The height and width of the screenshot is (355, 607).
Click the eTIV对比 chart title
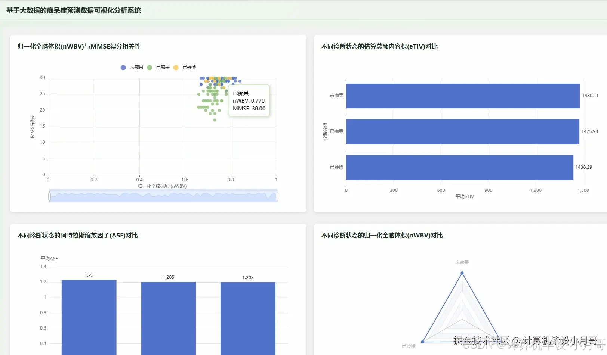pyautogui.click(x=379, y=46)
